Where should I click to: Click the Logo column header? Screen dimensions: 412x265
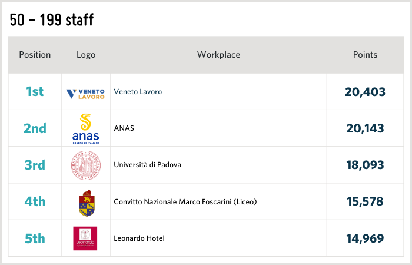[86, 55]
